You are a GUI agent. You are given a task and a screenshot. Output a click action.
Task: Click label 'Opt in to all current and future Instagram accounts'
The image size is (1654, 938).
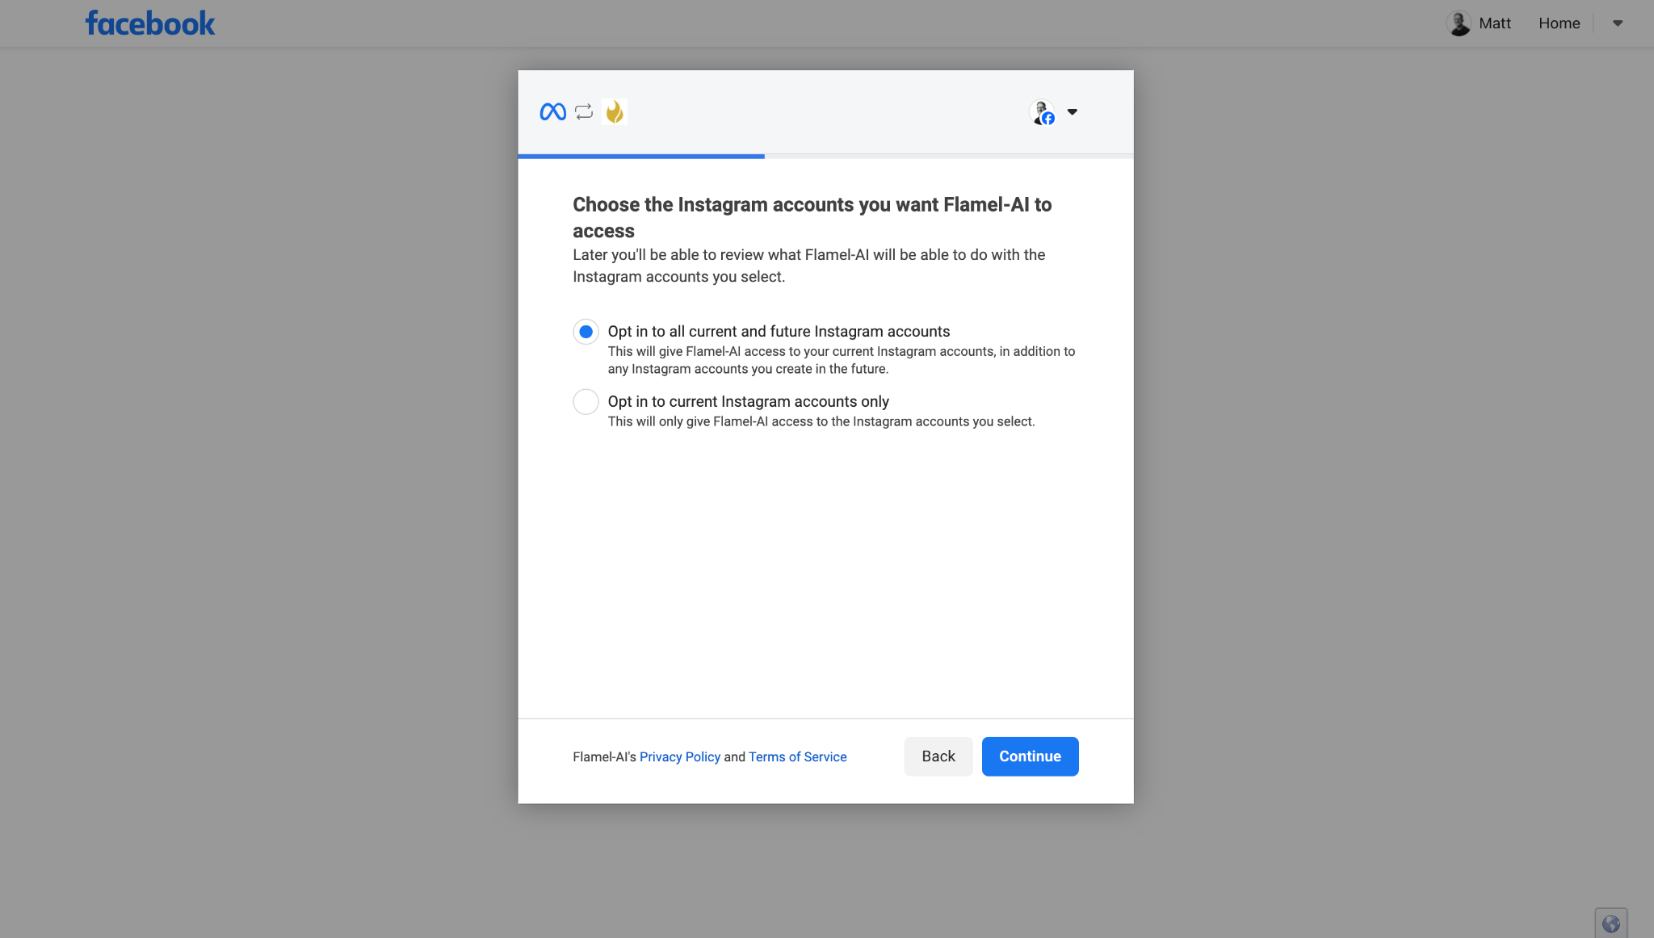(779, 332)
